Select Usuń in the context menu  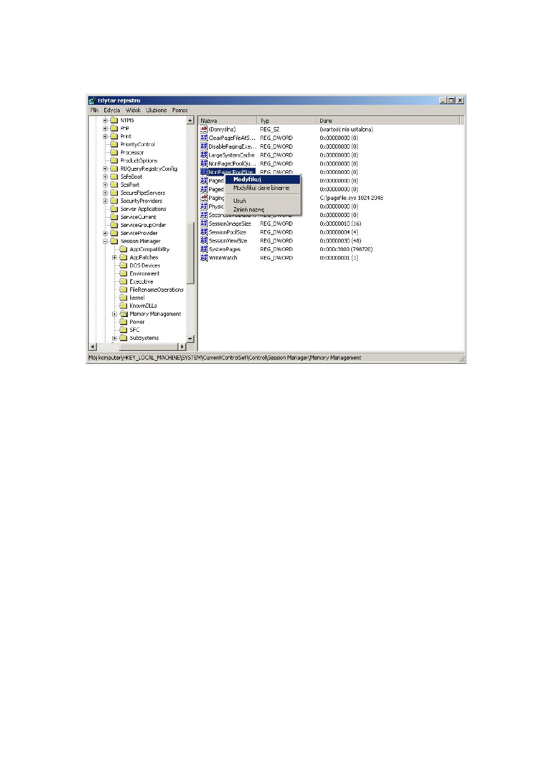tap(240, 200)
